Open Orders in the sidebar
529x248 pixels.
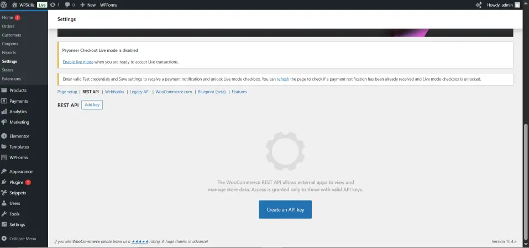pyautogui.click(x=8, y=27)
